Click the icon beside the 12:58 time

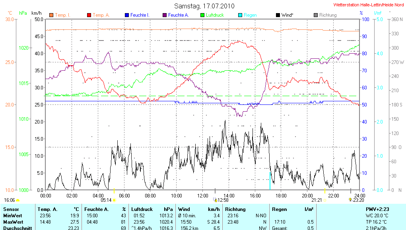coord(215,200)
